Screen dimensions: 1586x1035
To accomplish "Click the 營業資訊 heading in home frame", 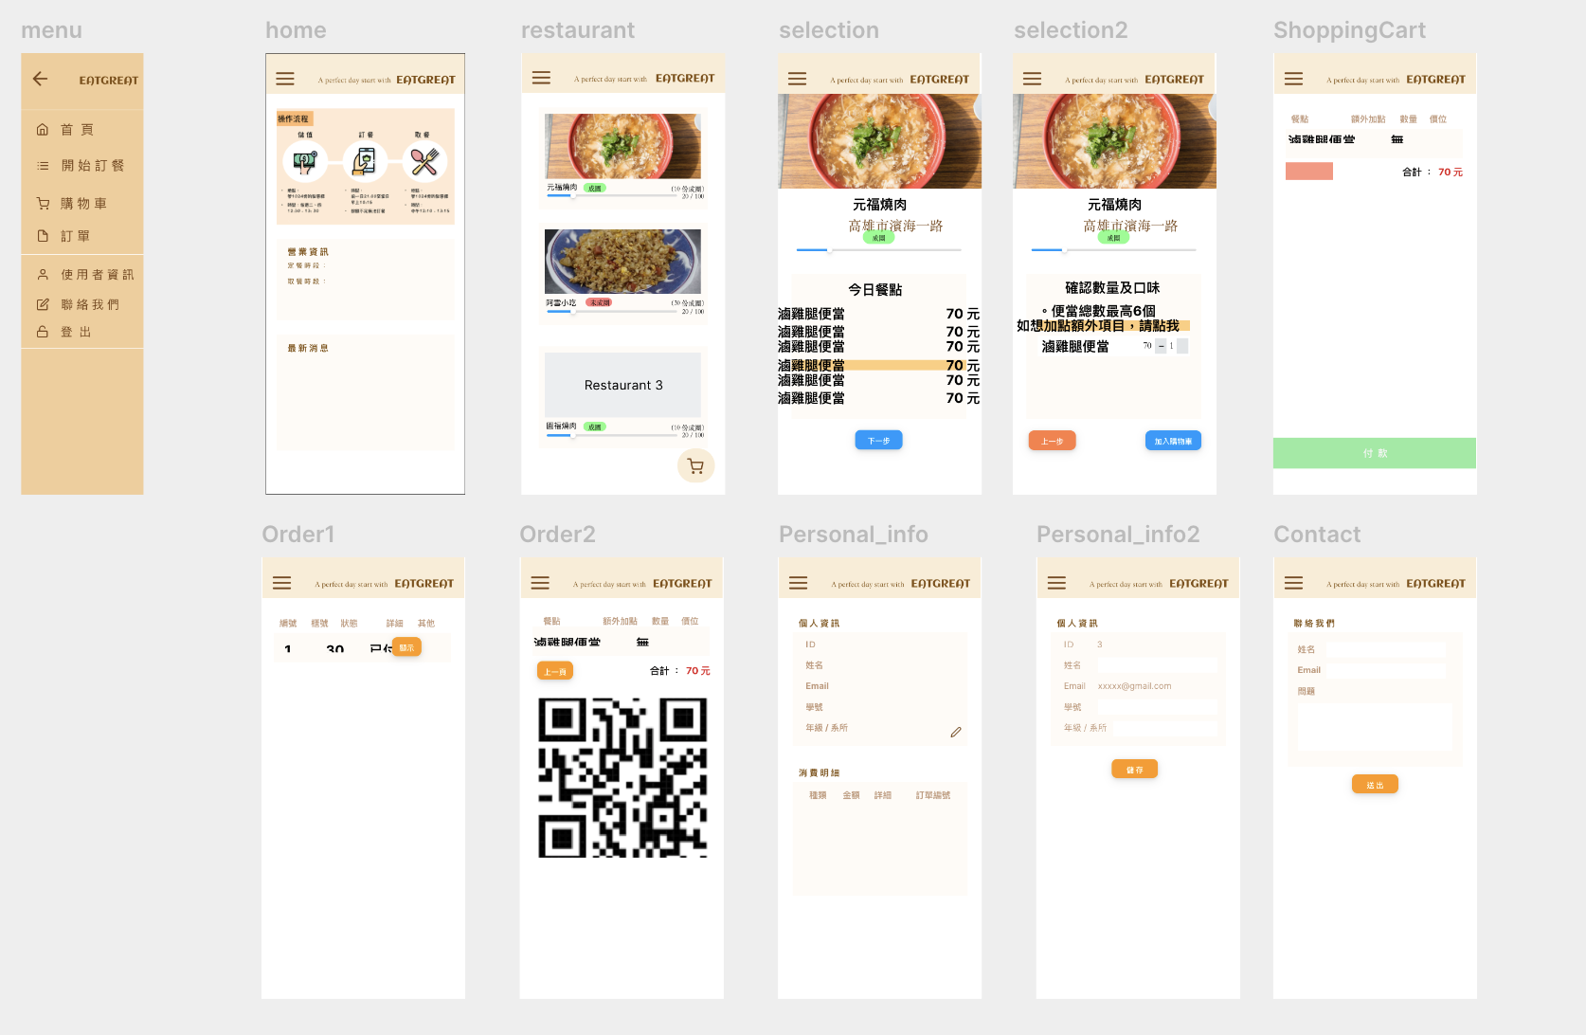I will point(308,252).
